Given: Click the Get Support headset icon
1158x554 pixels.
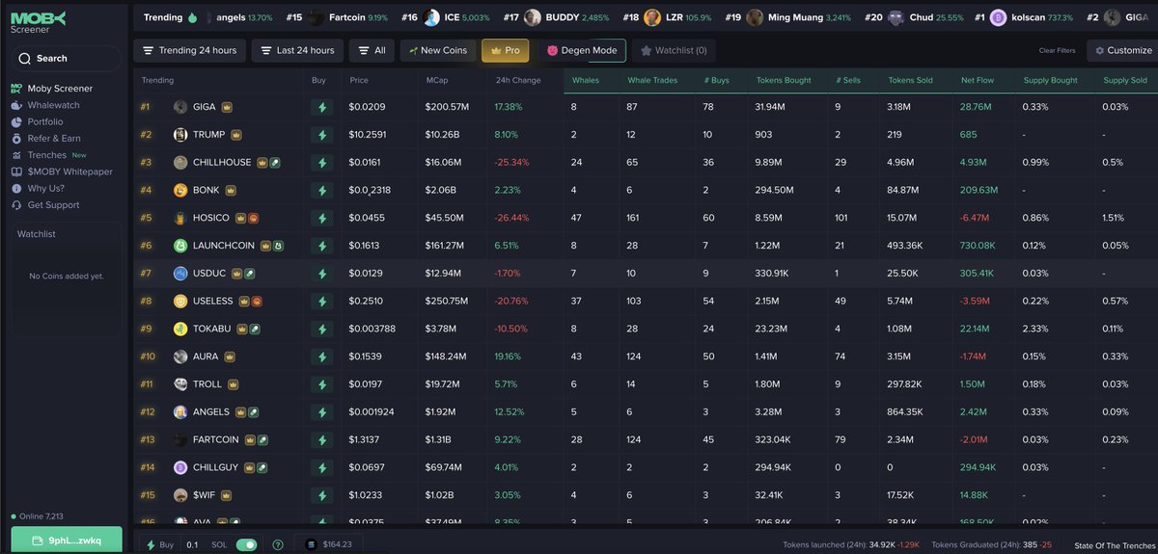Looking at the screenshot, I should tap(16, 205).
